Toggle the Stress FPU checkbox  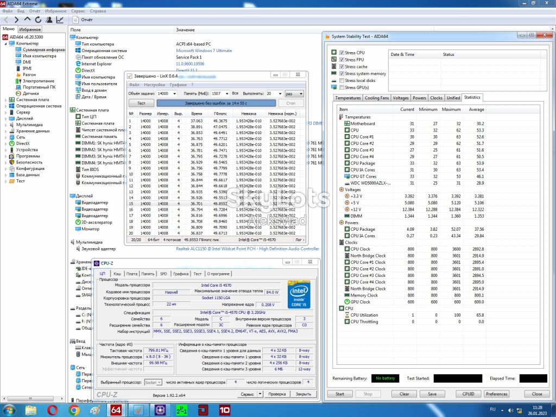coord(342,60)
